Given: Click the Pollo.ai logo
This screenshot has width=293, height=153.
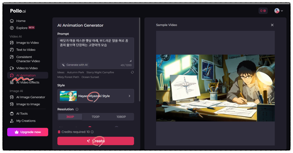Looking at the screenshot, I should 18,11.
